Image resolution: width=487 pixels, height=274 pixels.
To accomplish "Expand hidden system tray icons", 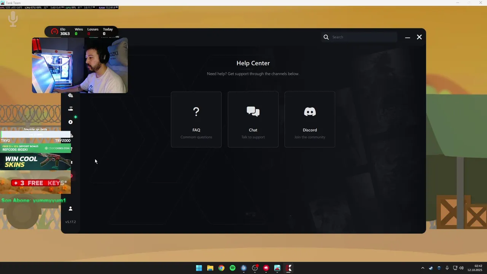I will coord(422,268).
